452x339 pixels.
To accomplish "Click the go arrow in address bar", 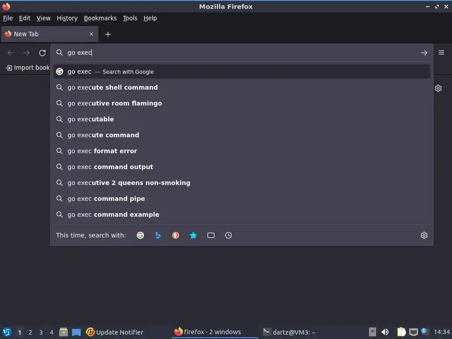I will coord(424,53).
